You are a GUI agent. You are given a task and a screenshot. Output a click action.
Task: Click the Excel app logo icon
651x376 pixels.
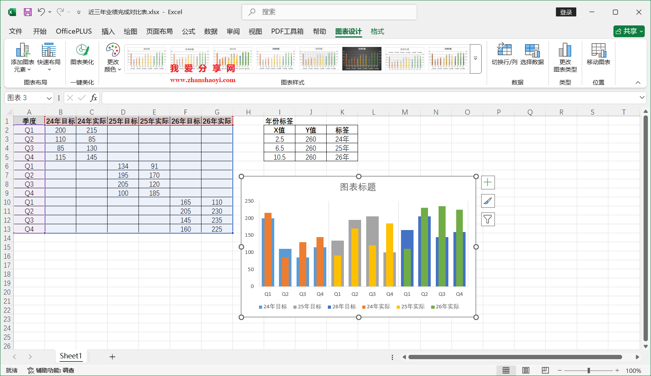click(x=12, y=12)
